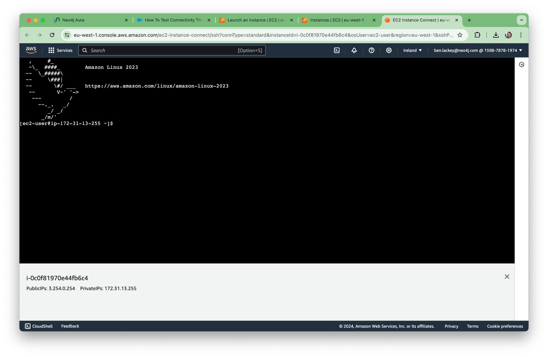
Task: Open the settings gear in AWS header
Action: pyautogui.click(x=389, y=50)
